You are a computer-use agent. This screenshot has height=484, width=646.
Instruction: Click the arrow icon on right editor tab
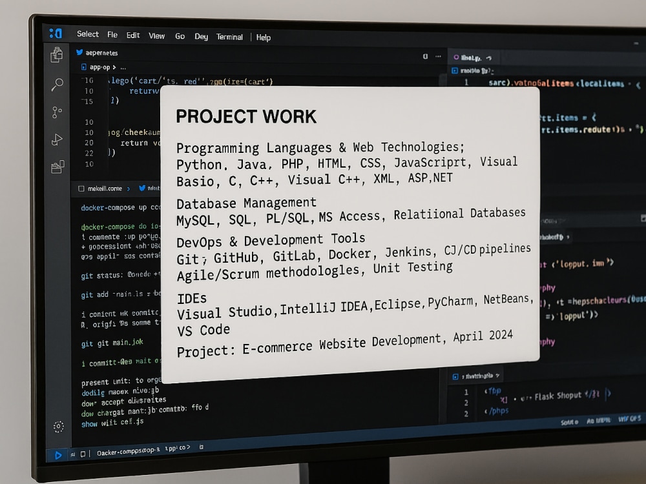coord(488,58)
